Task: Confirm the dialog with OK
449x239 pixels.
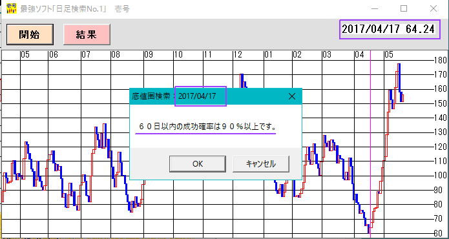Action: (198, 164)
